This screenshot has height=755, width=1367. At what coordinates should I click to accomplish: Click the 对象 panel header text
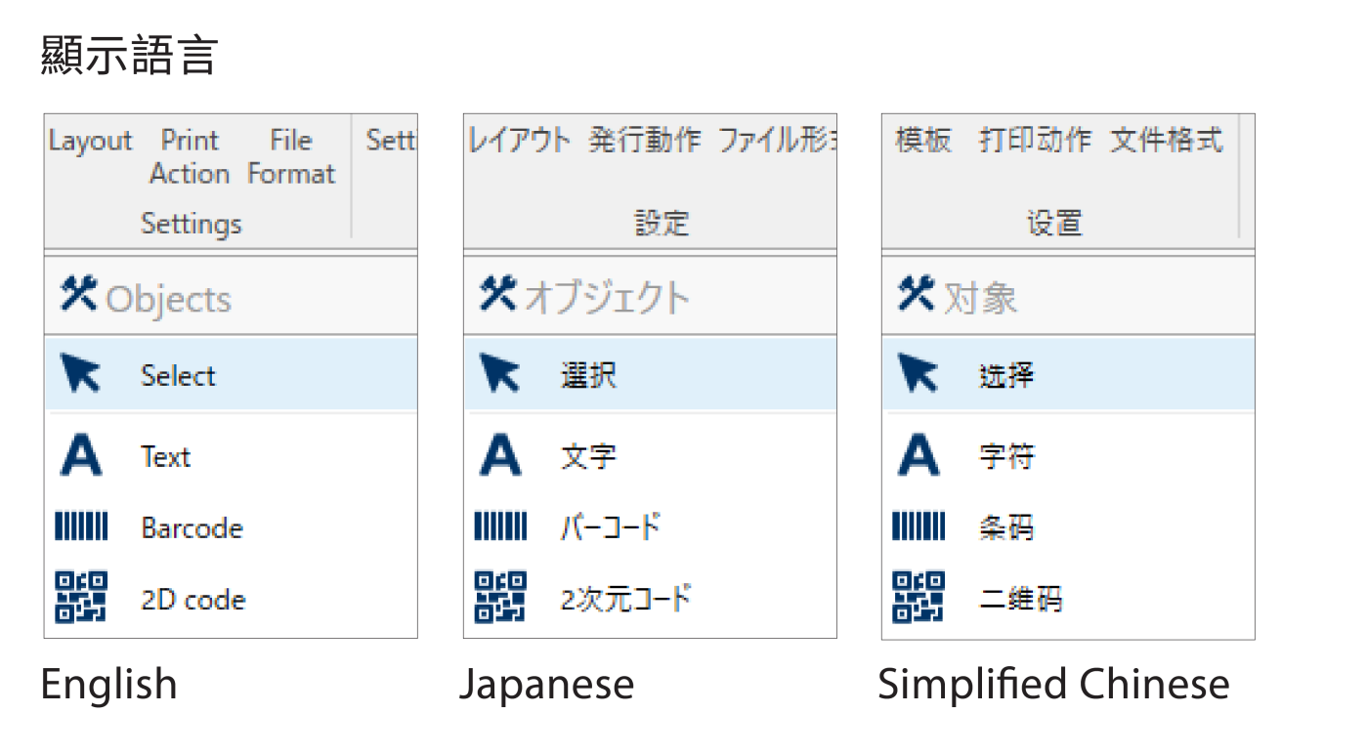coord(980,297)
